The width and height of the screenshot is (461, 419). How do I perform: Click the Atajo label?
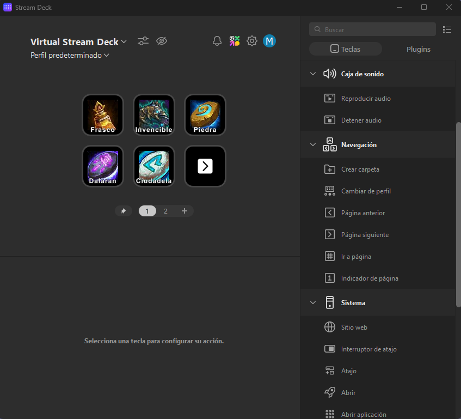click(x=349, y=371)
